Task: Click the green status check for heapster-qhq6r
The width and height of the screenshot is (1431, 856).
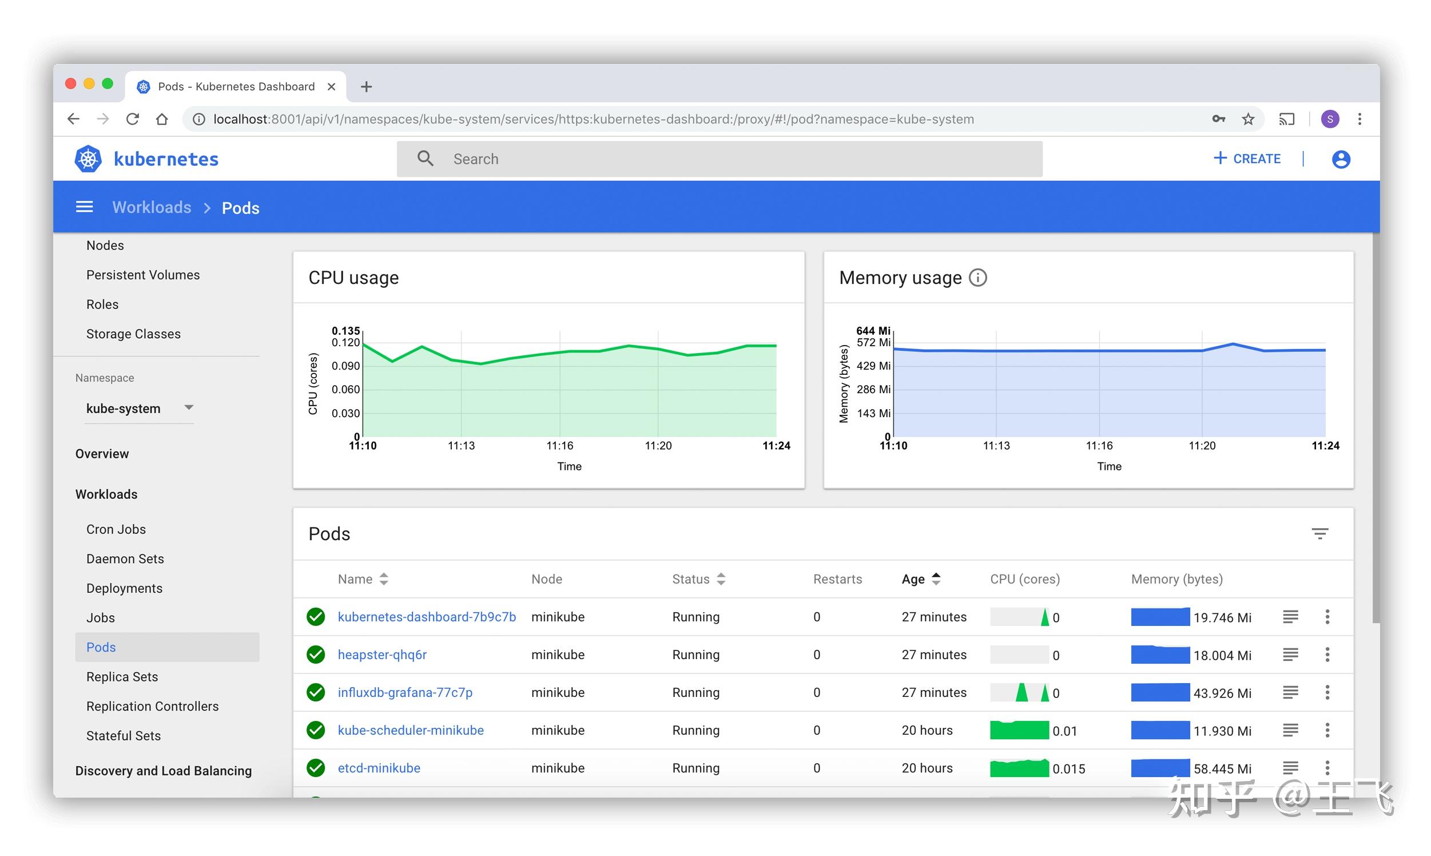Action: [315, 655]
